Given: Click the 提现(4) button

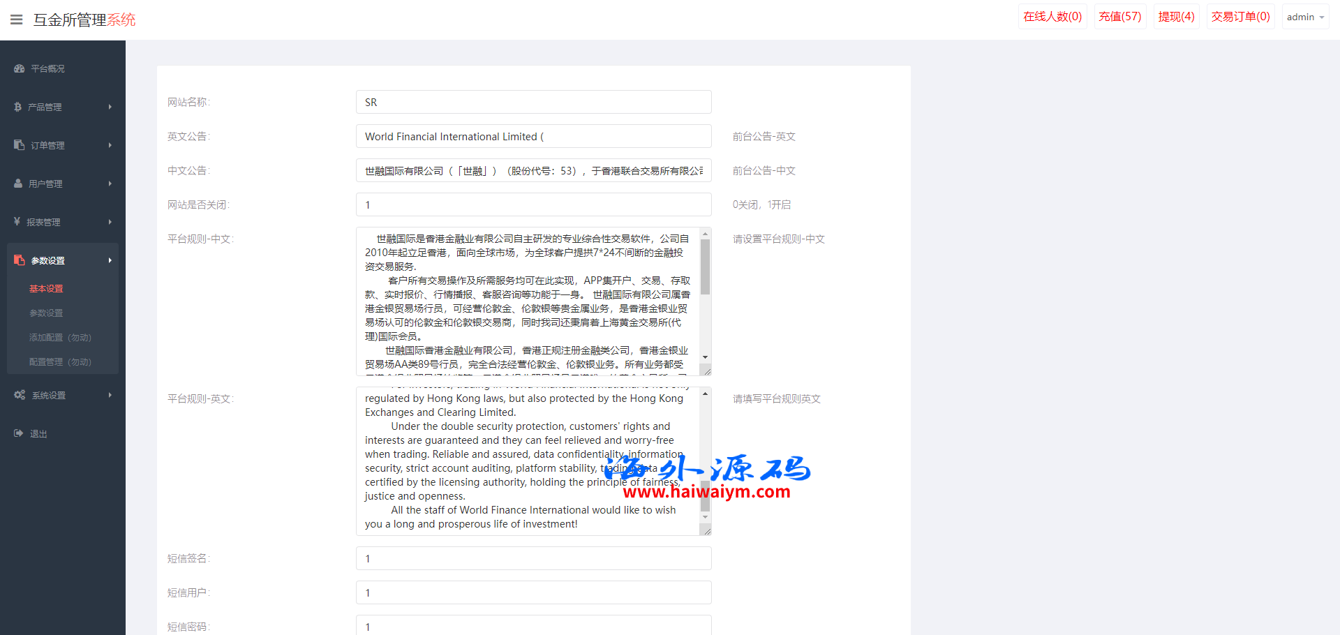Looking at the screenshot, I should pyautogui.click(x=1176, y=17).
